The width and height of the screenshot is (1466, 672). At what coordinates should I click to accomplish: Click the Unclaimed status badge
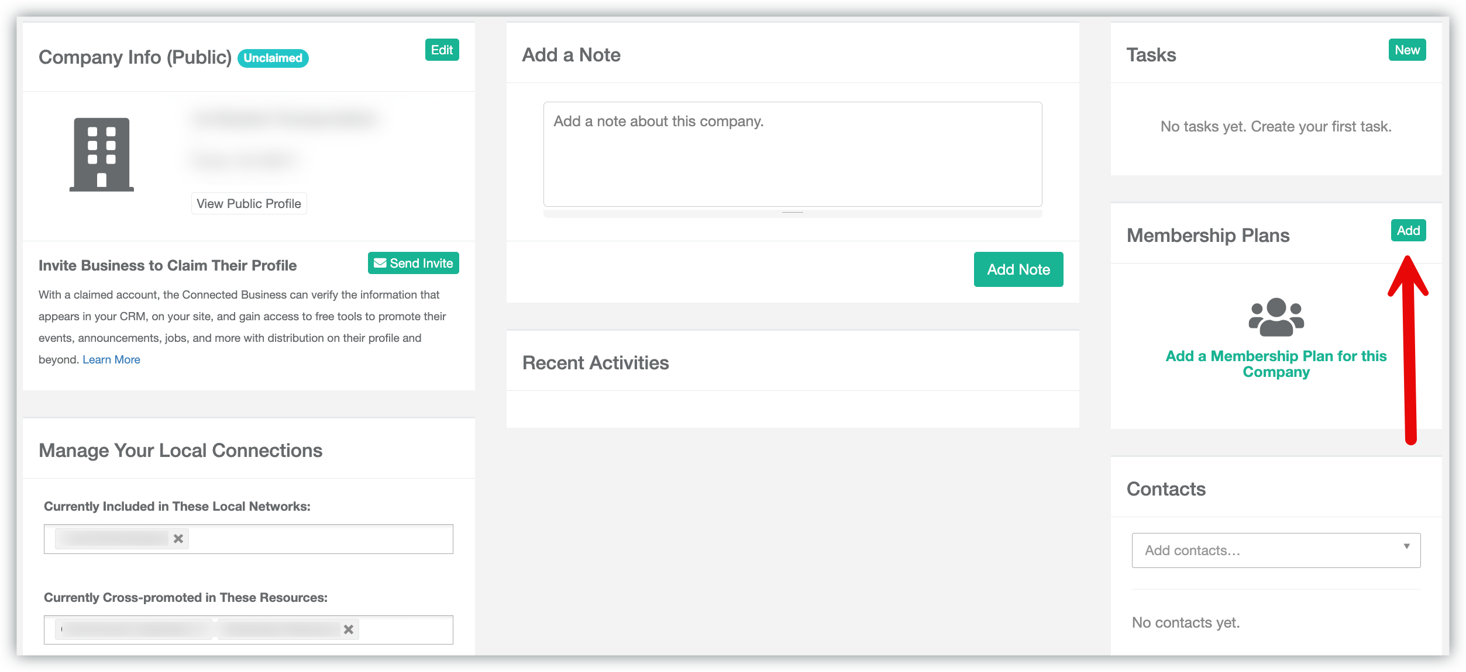273,58
